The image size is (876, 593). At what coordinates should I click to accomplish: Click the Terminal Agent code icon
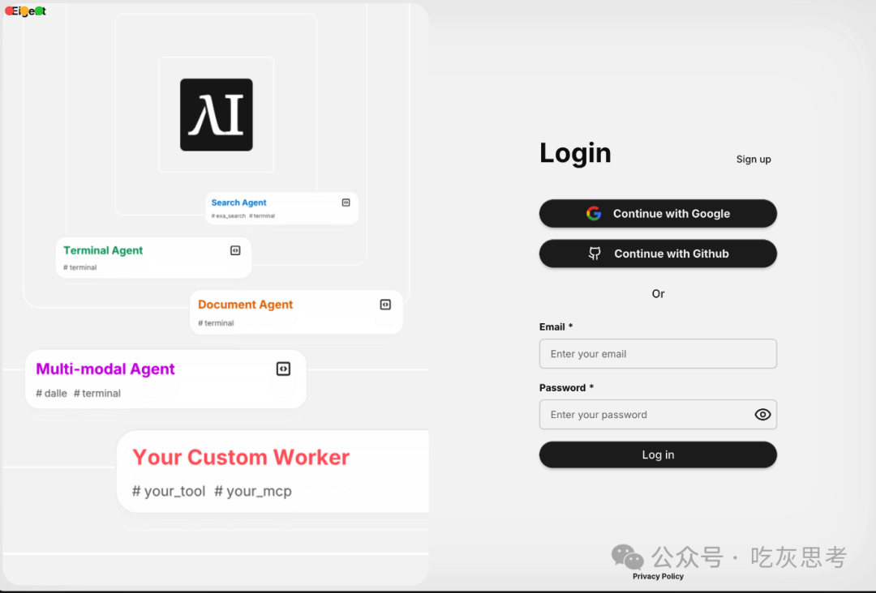(235, 250)
